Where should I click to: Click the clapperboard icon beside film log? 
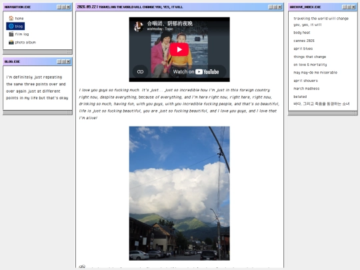coord(11,34)
